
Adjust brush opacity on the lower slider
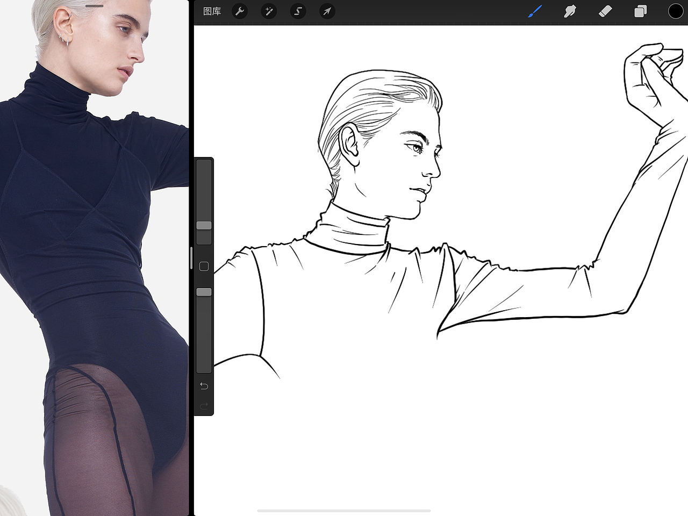(204, 291)
